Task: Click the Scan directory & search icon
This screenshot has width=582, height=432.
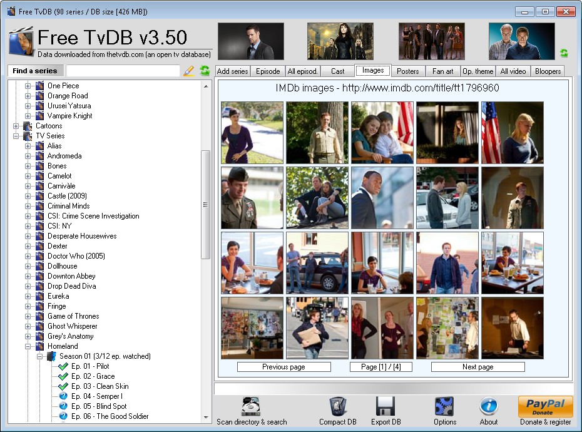Action: pyautogui.click(x=251, y=406)
